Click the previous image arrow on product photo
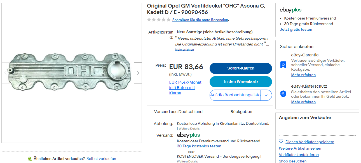The height and width of the screenshot is (163, 361). [x=6, y=73]
